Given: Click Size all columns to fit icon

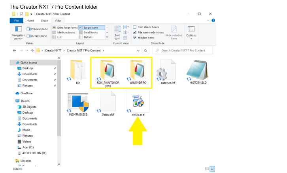Looking at the screenshot, I should pos(125,38).
